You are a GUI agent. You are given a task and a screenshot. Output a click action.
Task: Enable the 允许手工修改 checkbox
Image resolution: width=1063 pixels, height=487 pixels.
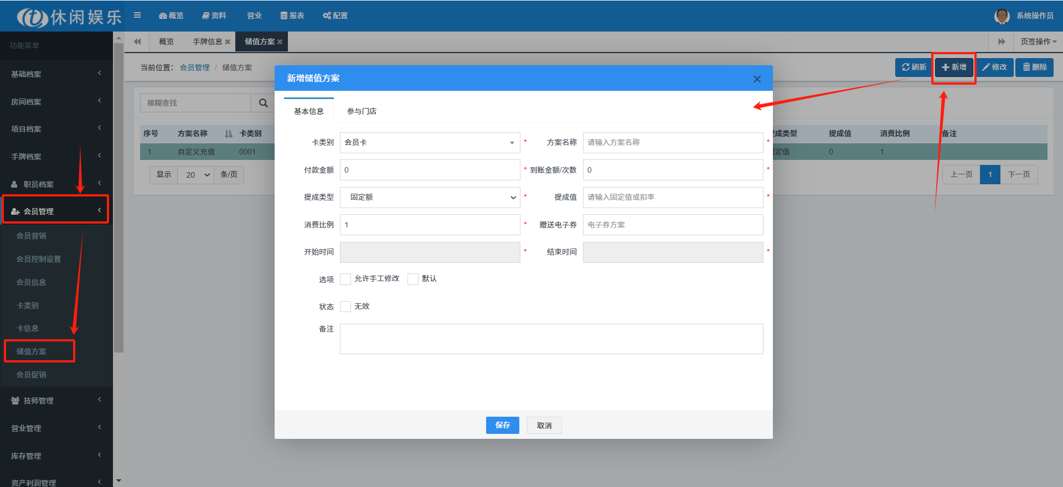coord(345,279)
